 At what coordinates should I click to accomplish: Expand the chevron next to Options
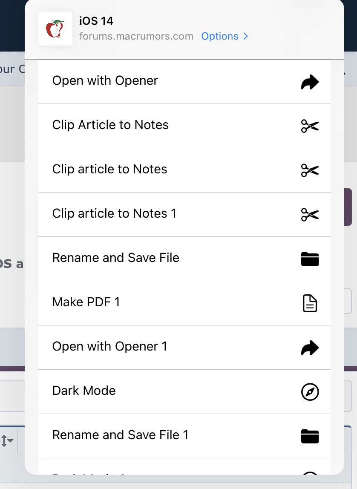click(x=246, y=36)
